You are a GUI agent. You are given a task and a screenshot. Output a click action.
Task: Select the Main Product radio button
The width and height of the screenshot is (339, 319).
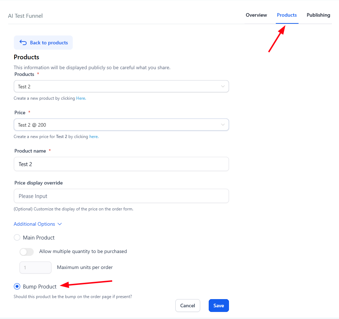tap(17, 237)
